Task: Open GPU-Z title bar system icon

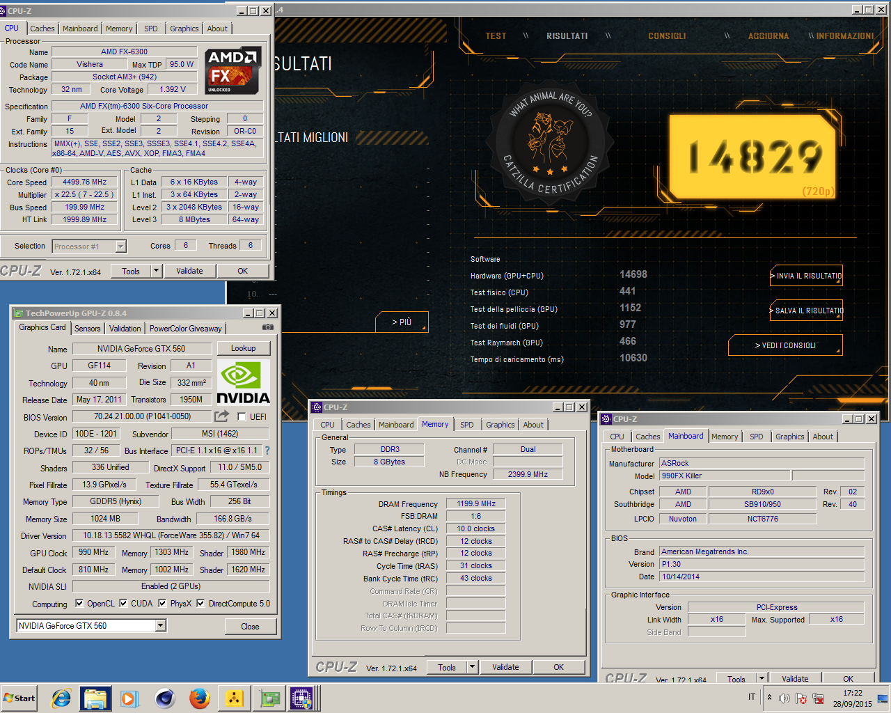Action: click(x=19, y=313)
